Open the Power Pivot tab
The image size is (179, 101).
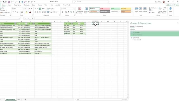click(x=66, y=5)
